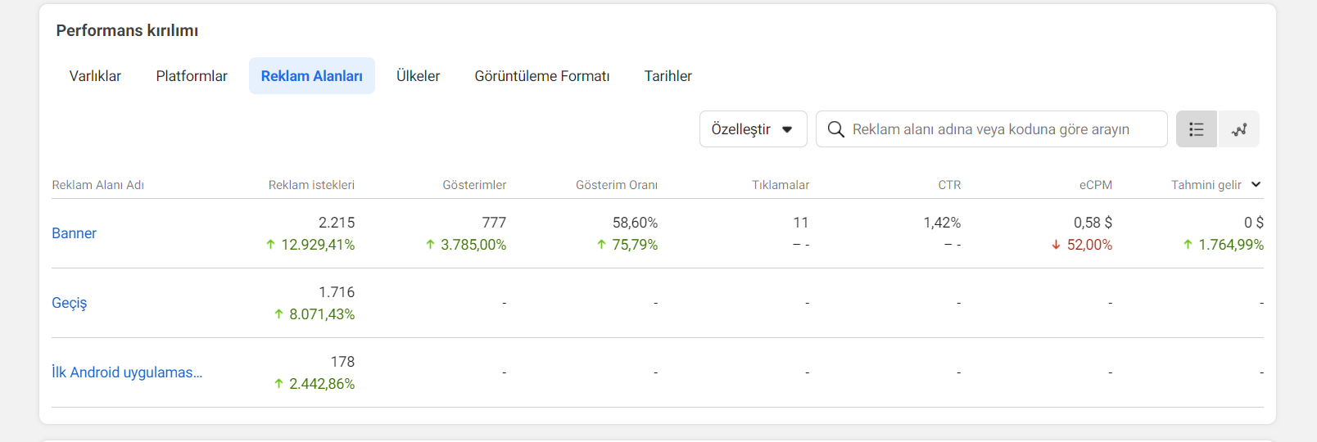Open the Tarihler tab

point(668,76)
